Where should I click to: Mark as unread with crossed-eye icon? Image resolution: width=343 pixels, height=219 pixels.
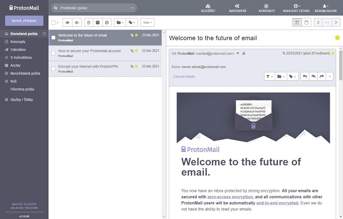77,22
